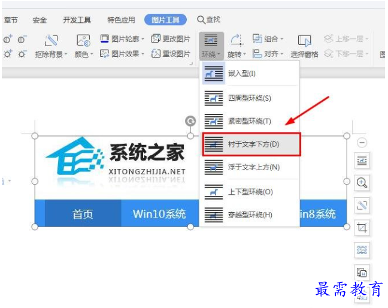Choose 紧密型环绕(T) wrap option
Viewport: 388px width, 308px height.
pos(250,121)
